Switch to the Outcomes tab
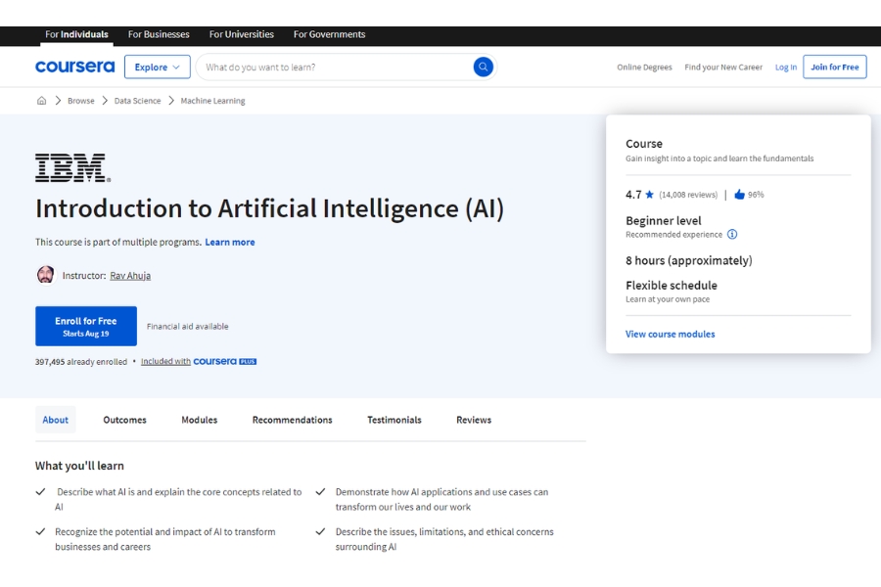 pos(124,420)
